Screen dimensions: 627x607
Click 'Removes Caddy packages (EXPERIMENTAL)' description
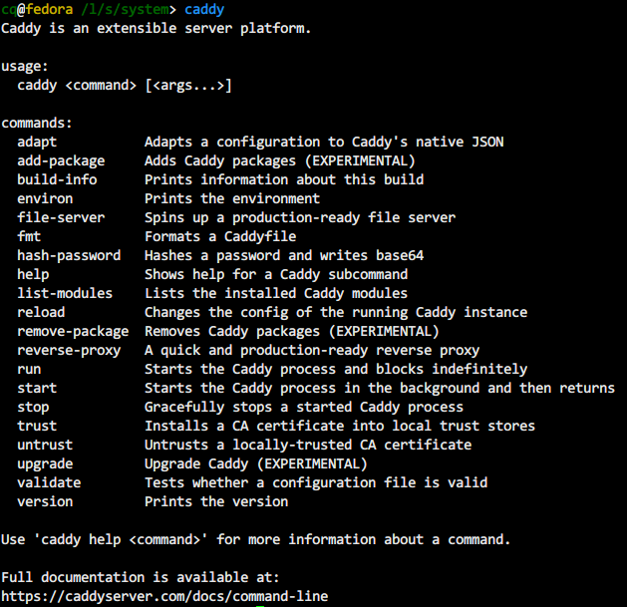tap(292, 331)
